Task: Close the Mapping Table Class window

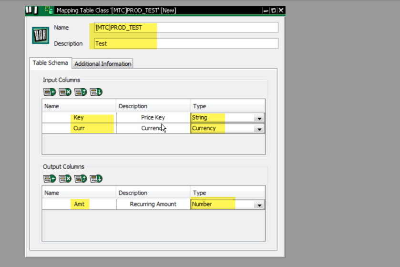Action: [281, 10]
